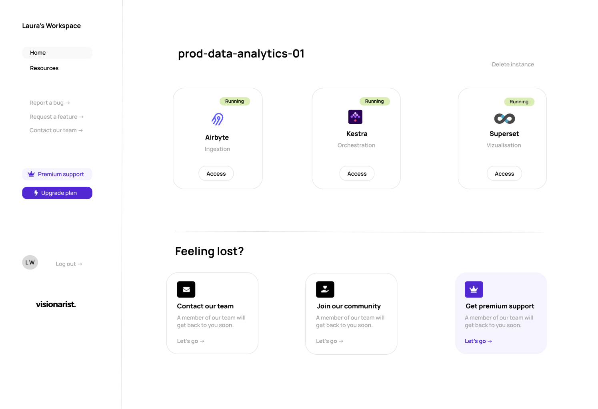The image size is (598, 409).
Task: Click the Premium support button
Action: tap(57, 174)
